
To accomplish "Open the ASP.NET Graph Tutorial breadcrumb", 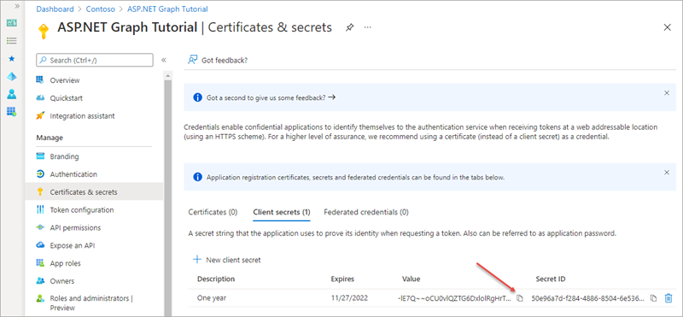I will (x=167, y=9).
